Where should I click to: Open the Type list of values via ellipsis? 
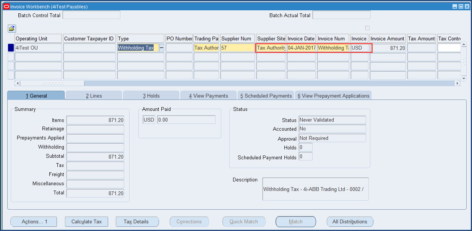[162, 48]
